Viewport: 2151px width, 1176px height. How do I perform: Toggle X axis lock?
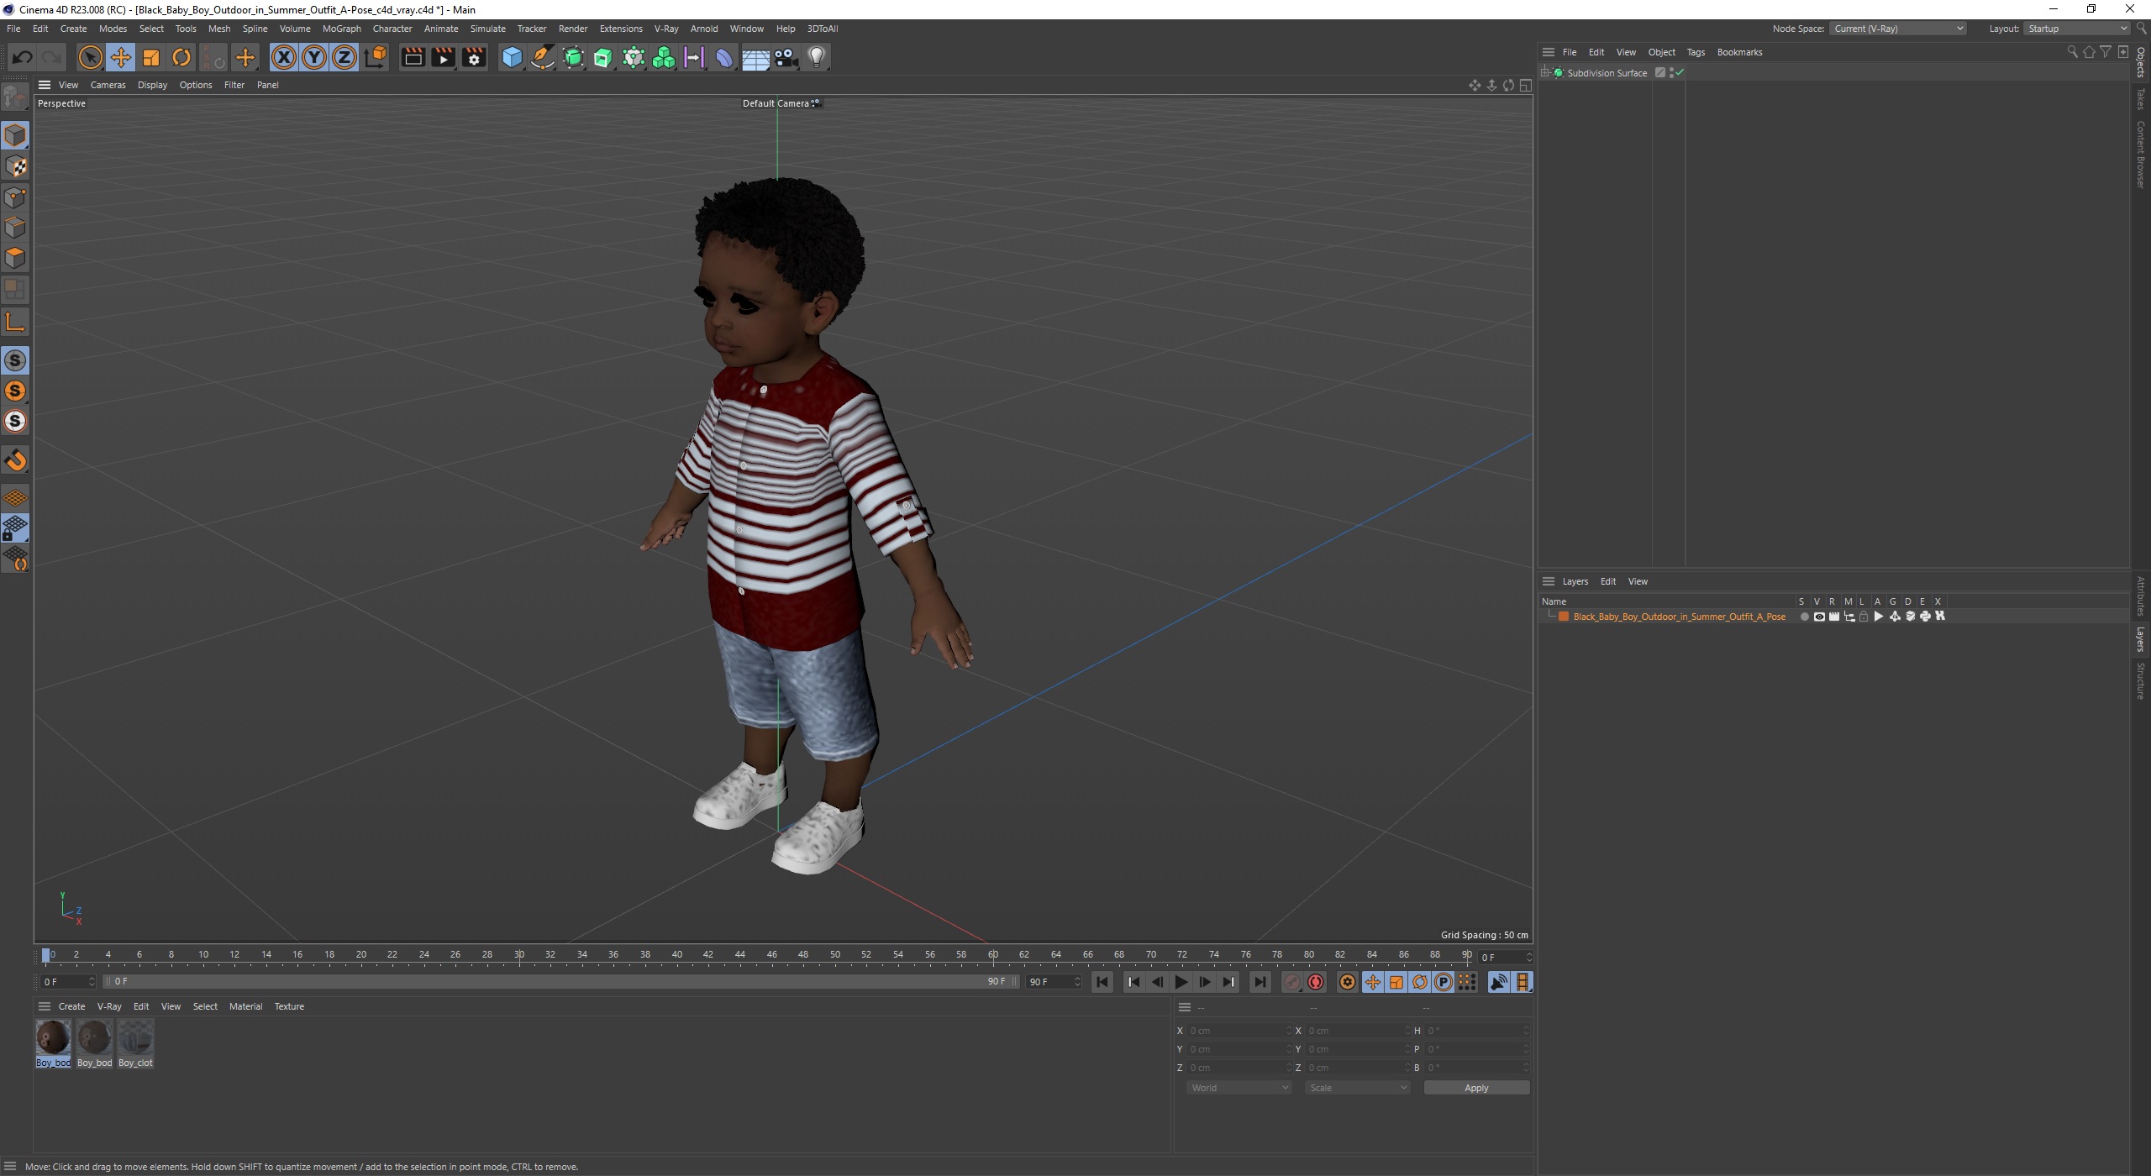[284, 57]
